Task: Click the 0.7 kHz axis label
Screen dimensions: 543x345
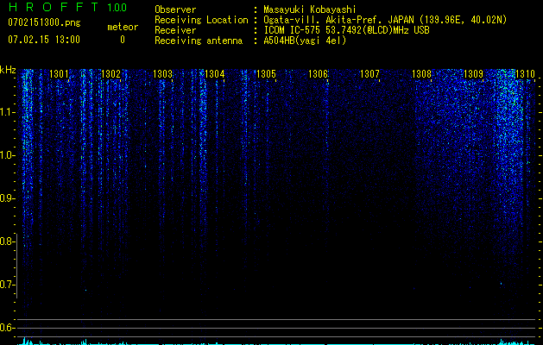Action: pyautogui.click(x=7, y=285)
